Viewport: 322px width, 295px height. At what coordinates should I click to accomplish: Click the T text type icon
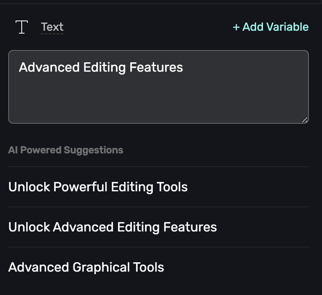[21, 27]
